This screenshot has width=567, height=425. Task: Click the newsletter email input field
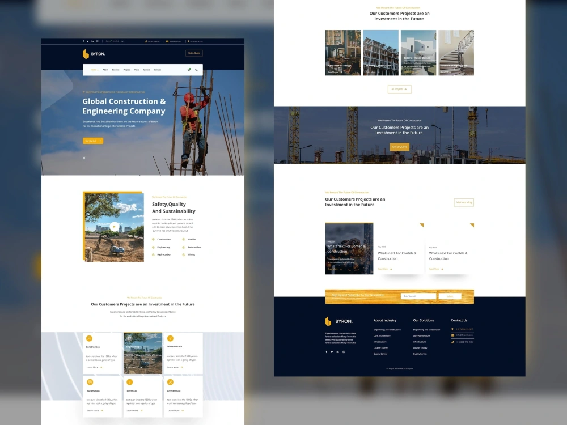pos(418,296)
